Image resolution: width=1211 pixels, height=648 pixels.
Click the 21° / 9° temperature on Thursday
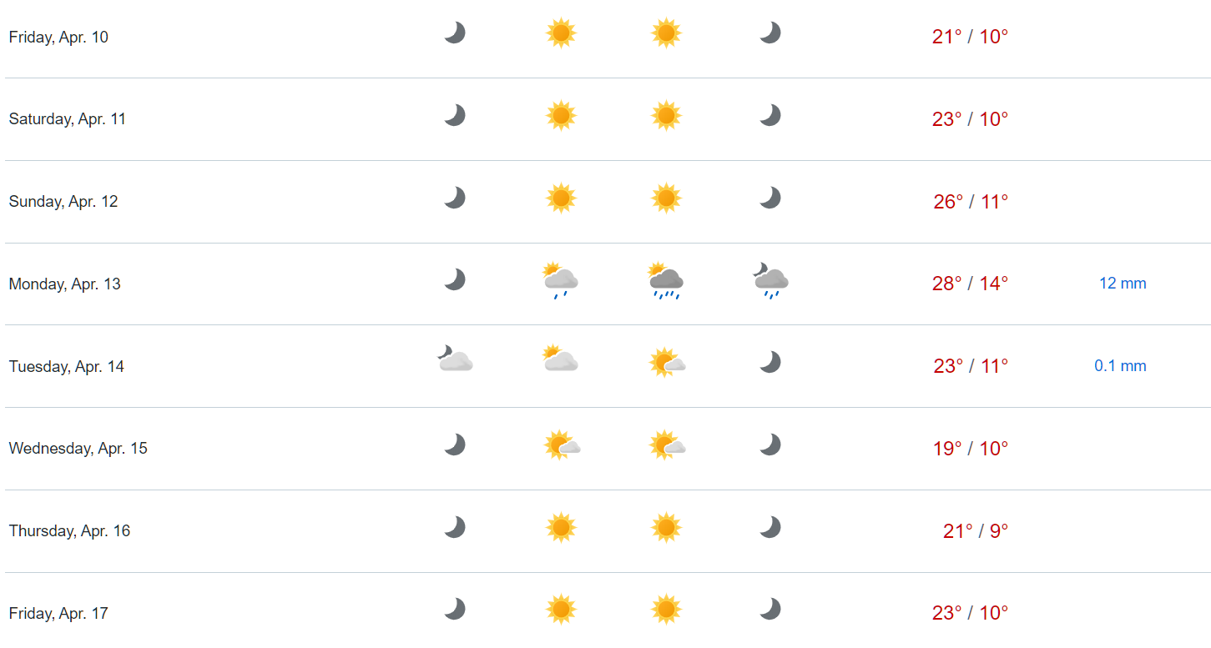click(x=976, y=531)
